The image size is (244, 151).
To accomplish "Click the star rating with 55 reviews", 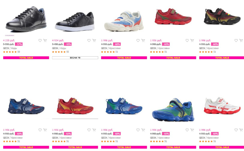I will (x=61, y=52).
